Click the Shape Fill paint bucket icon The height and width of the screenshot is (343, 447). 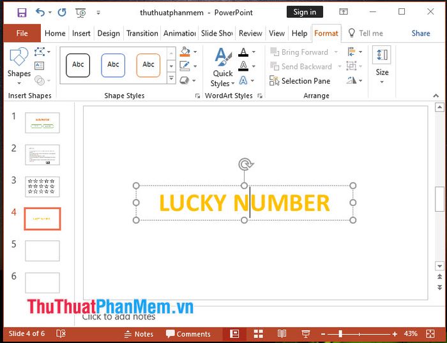pyautogui.click(x=185, y=52)
